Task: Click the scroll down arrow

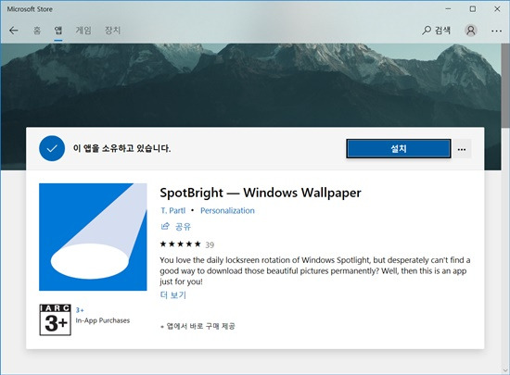Action: 505,370
